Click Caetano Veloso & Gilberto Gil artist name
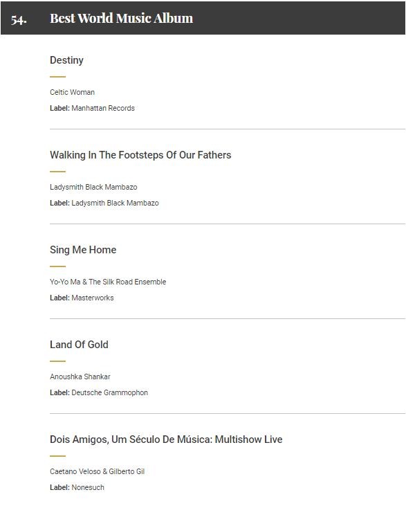 coord(97,471)
